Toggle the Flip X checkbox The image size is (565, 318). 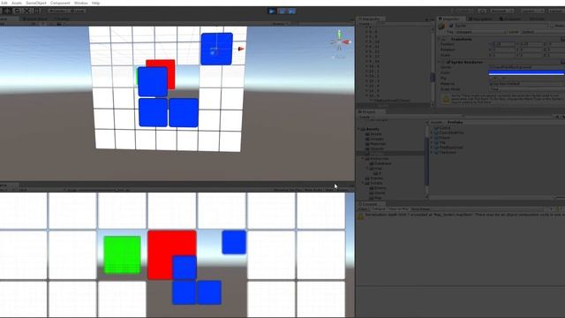492,78
